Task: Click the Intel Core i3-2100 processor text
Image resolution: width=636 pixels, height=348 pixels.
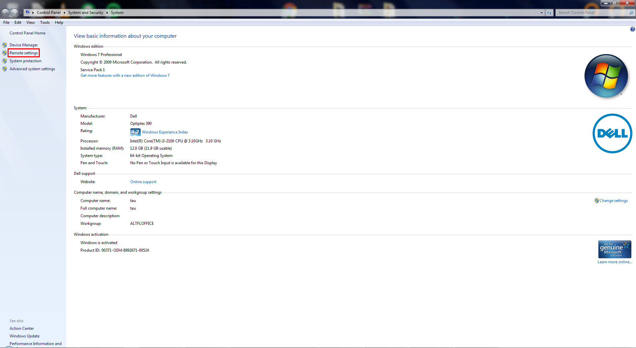Action: pos(176,141)
